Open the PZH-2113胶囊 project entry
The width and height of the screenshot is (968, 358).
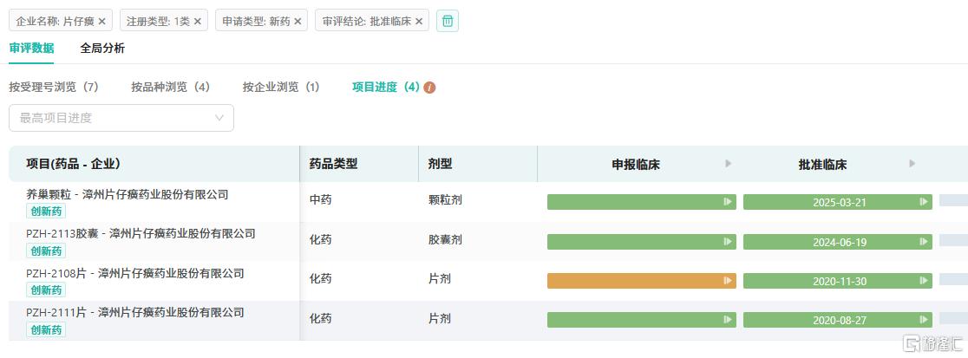pyautogui.click(x=141, y=233)
